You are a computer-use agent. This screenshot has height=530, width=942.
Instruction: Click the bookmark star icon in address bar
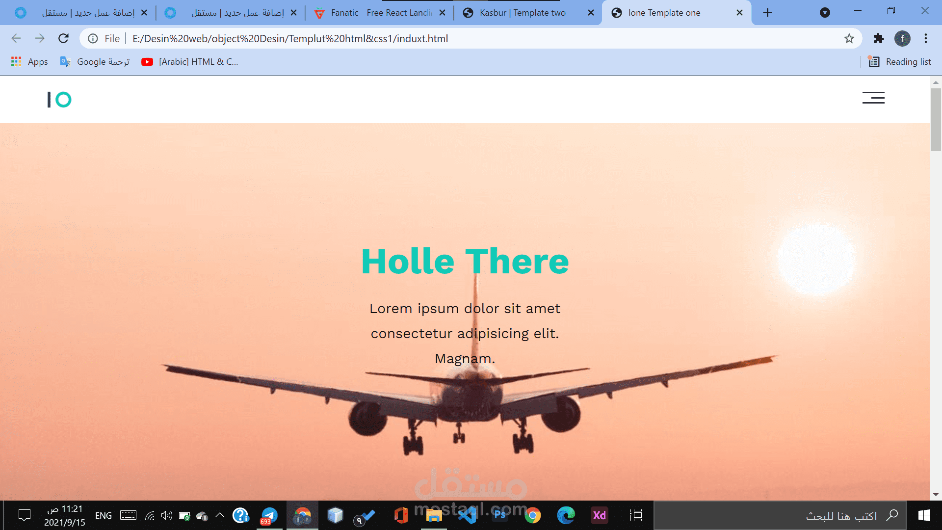[x=849, y=38]
